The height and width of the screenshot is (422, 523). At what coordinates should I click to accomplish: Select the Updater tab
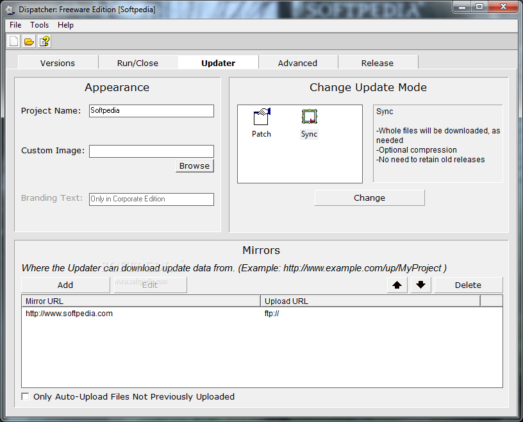tap(218, 63)
